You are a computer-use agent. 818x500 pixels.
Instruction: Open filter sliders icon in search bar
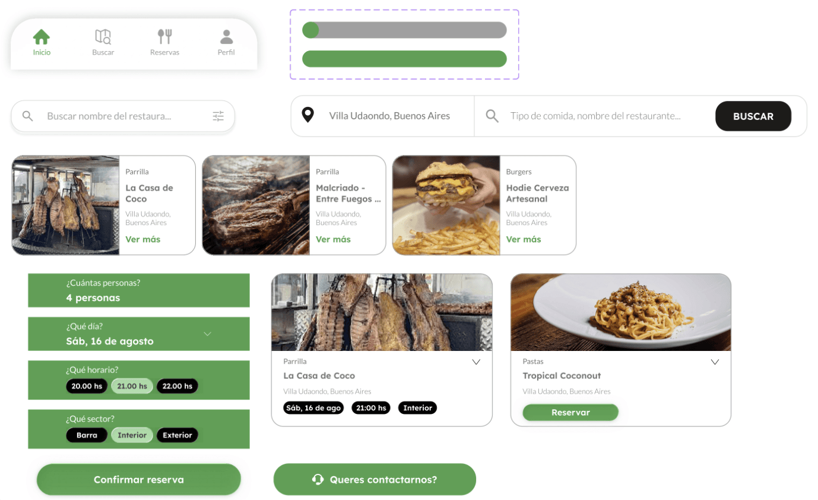pyautogui.click(x=218, y=116)
